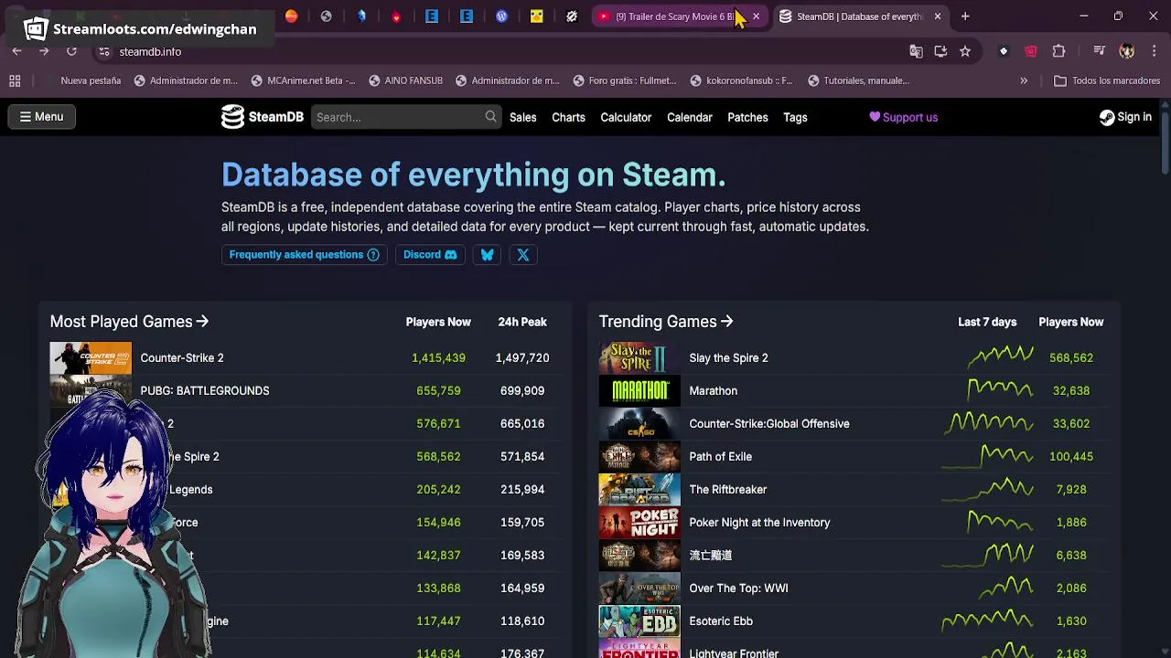Open PUBG: BATTLEGROUNDS entry
The width and height of the screenshot is (1171, 658).
pyautogui.click(x=205, y=391)
